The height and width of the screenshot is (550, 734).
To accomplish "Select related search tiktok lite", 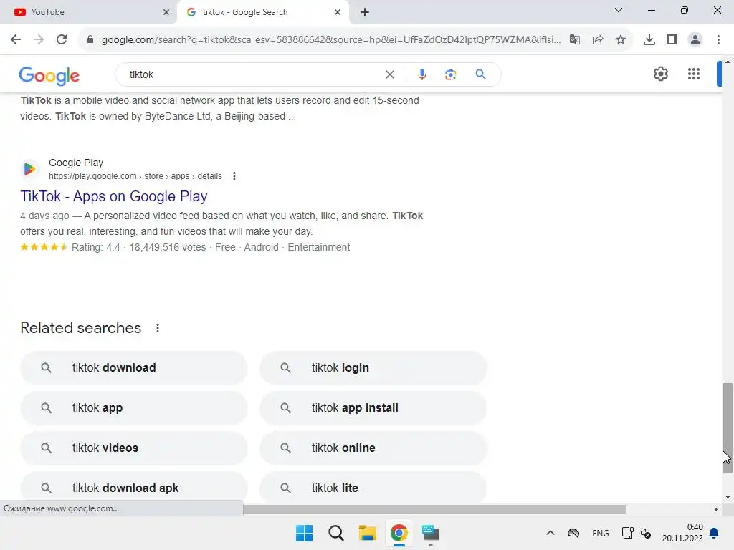I will coord(373,488).
